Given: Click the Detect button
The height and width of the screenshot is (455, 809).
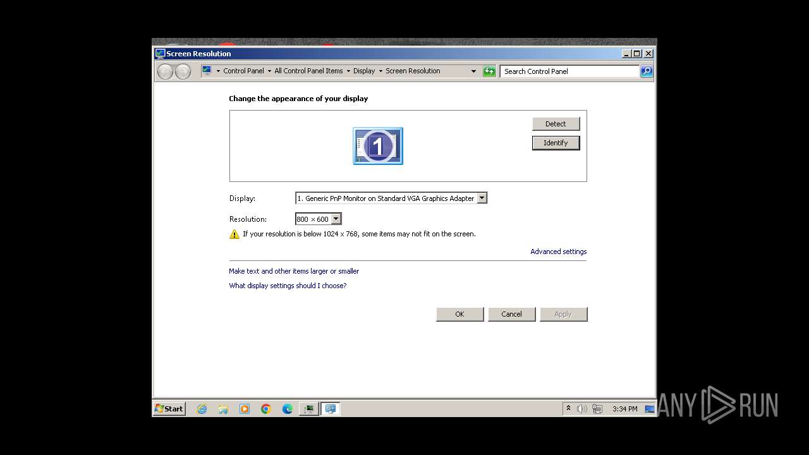Looking at the screenshot, I should click(x=556, y=124).
